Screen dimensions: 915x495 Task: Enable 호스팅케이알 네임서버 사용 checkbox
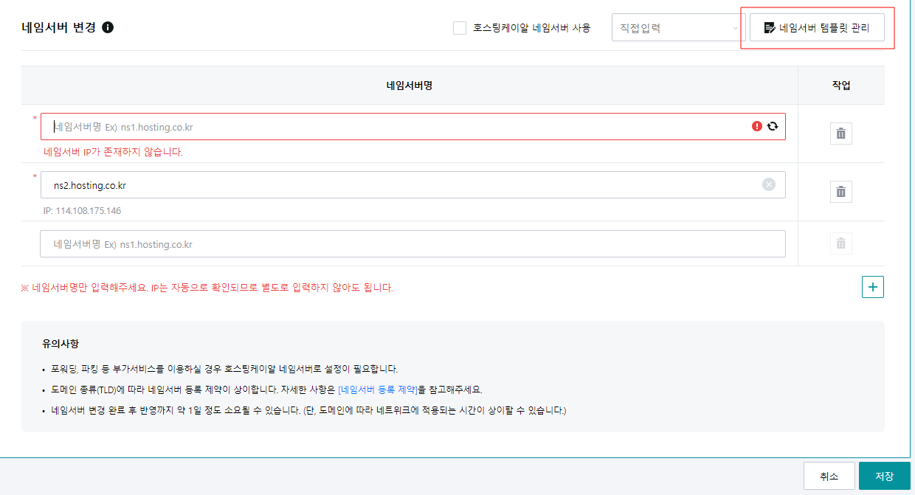point(460,29)
